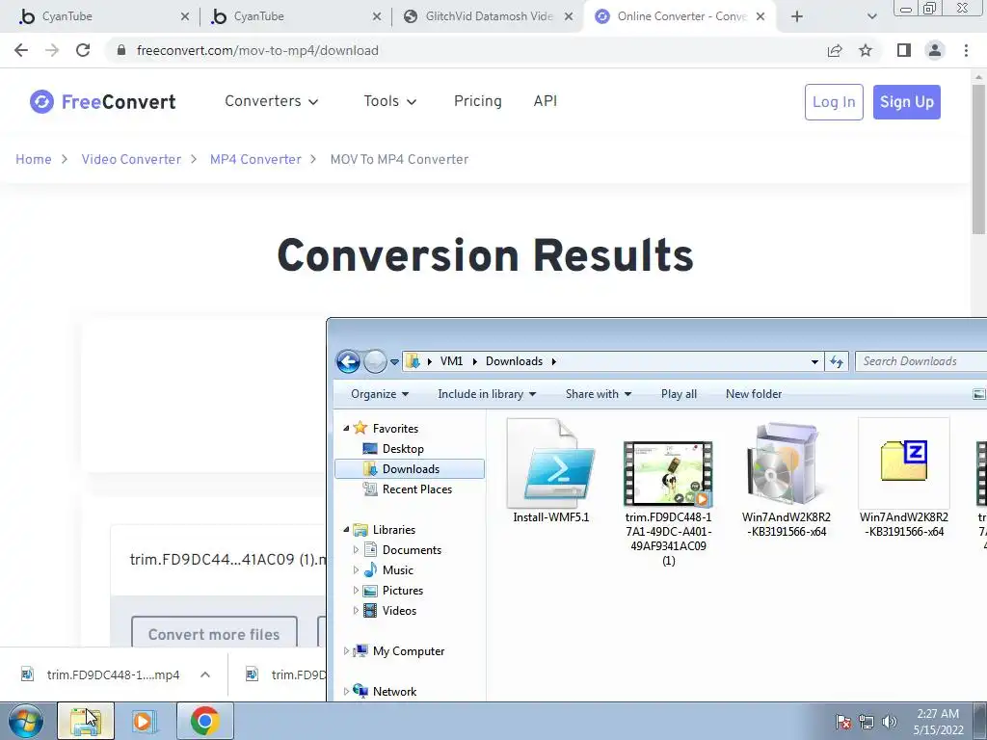Open the Tools dropdown menu
987x740 pixels.
[389, 101]
